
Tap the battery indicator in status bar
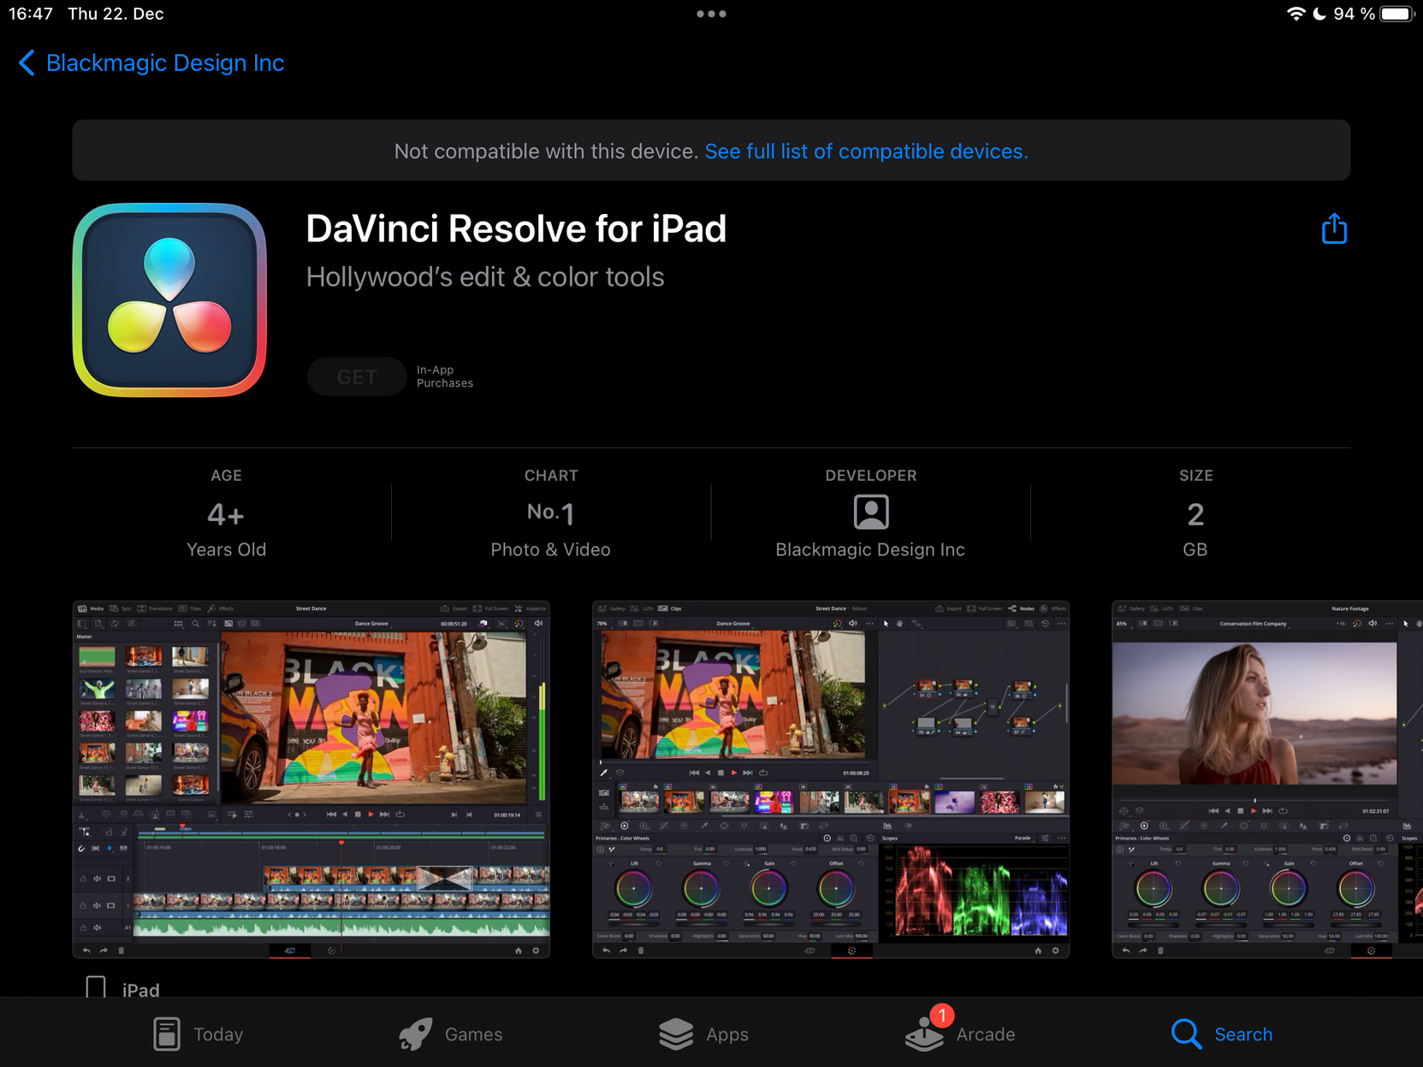click(x=1396, y=14)
